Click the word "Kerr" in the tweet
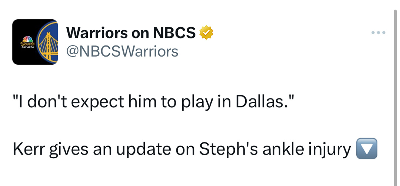Viewport: 400px width, 186px height. click(x=27, y=149)
